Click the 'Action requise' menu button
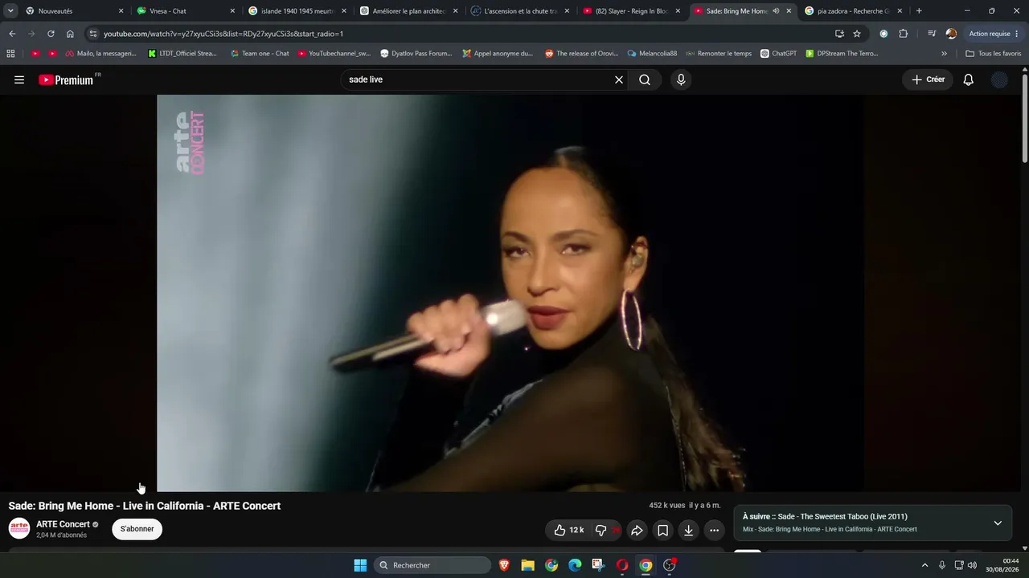 pyautogui.click(x=994, y=34)
